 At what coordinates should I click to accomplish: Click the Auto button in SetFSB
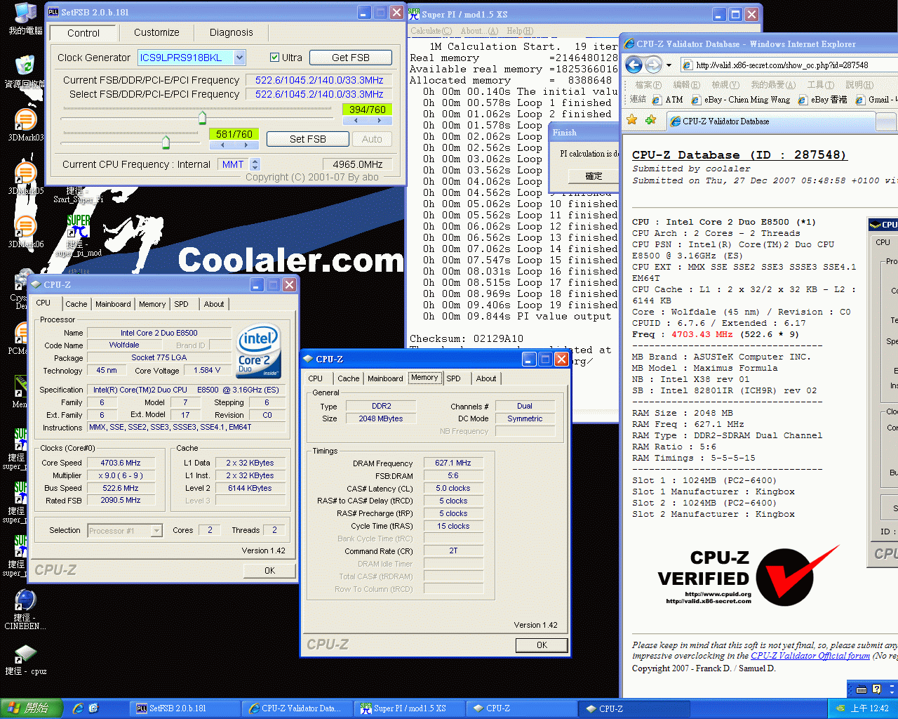click(372, 139)
